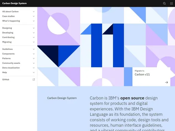
Task: Expand the Help section chevron
Action: [33, 72]
